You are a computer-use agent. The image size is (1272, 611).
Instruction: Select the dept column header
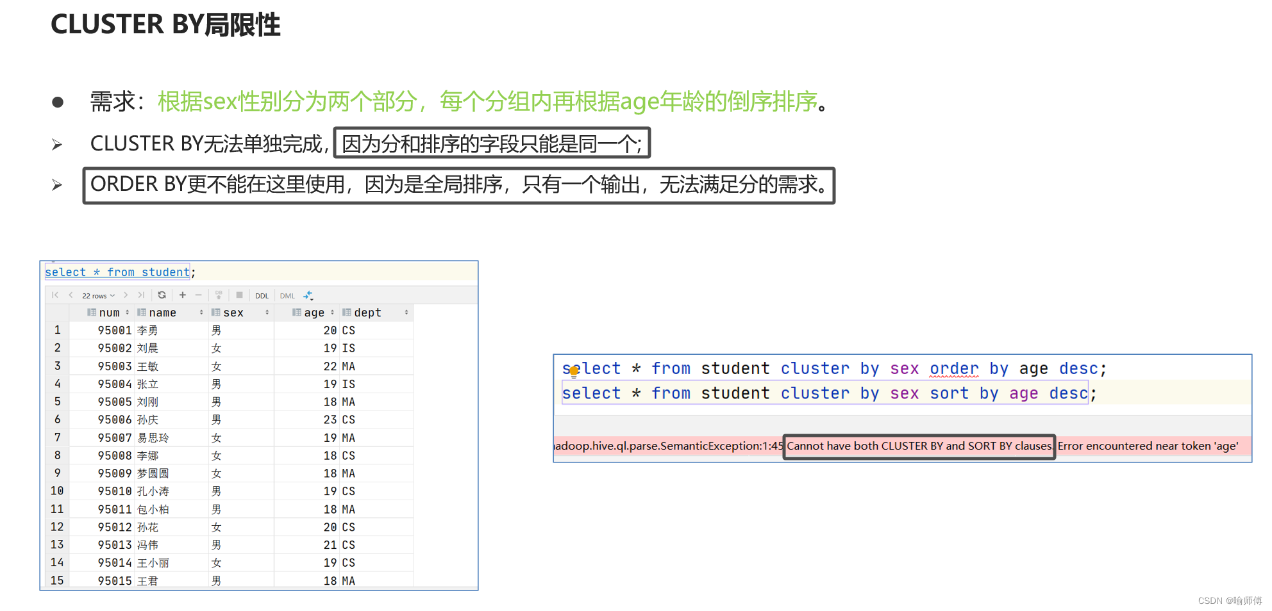(x=376, y=313)
